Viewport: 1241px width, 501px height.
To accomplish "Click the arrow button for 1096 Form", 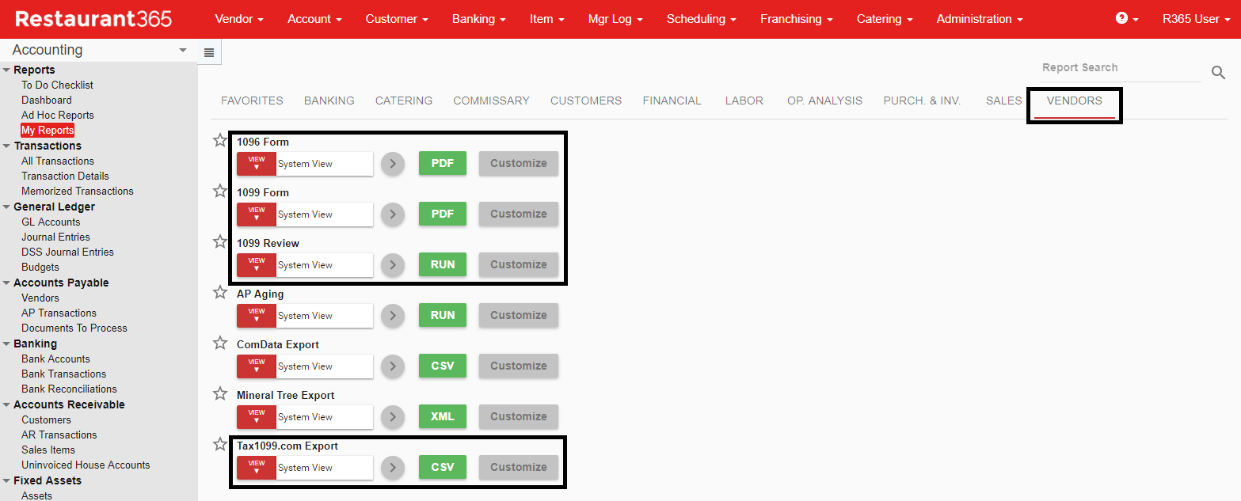I will coord(393,164).
